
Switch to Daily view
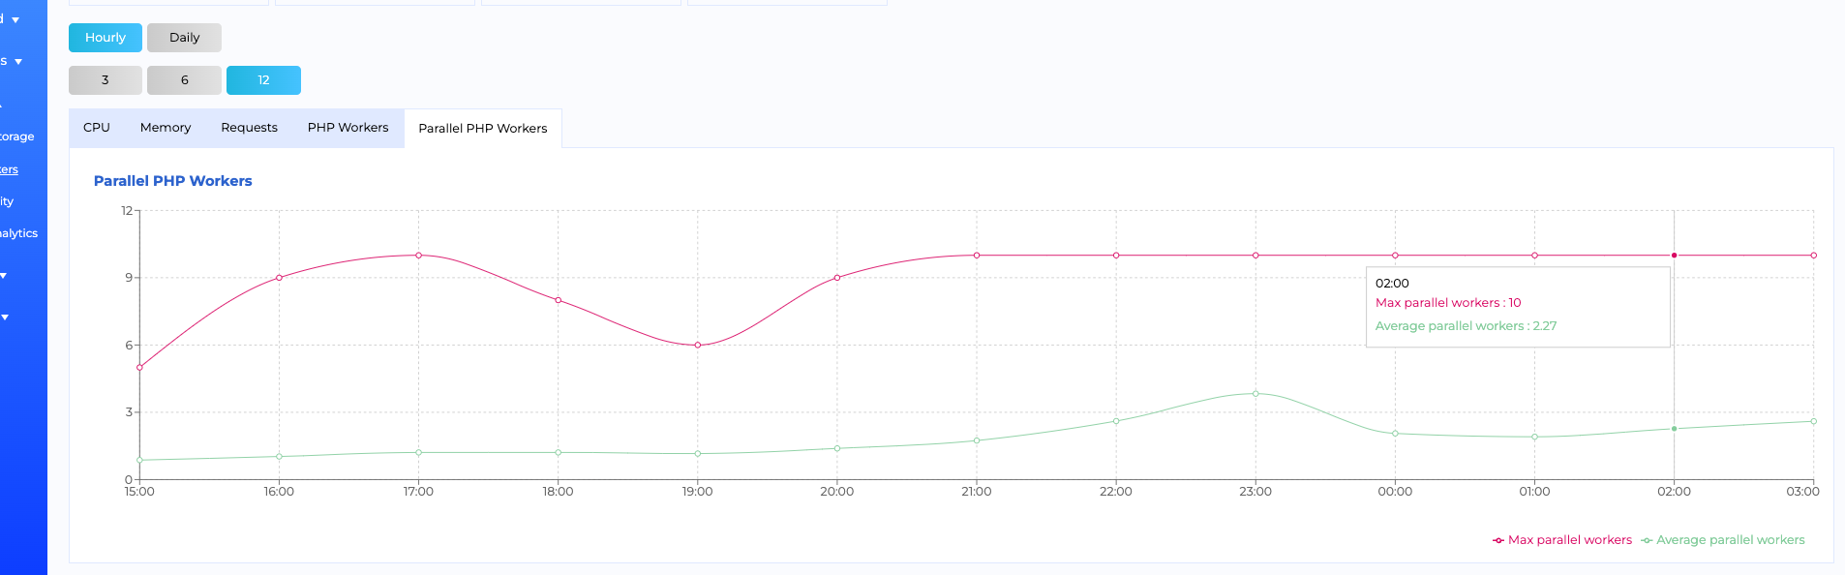pos(184,38)
